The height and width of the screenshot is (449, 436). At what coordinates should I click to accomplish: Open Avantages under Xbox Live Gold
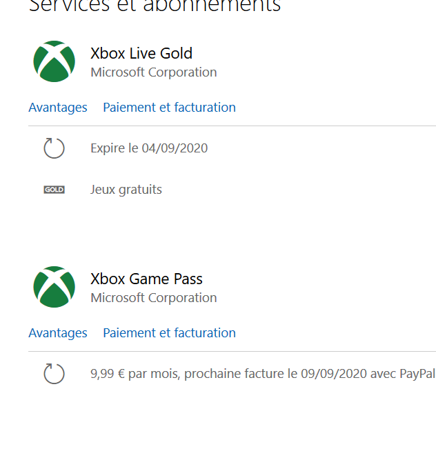click(58, 108)
